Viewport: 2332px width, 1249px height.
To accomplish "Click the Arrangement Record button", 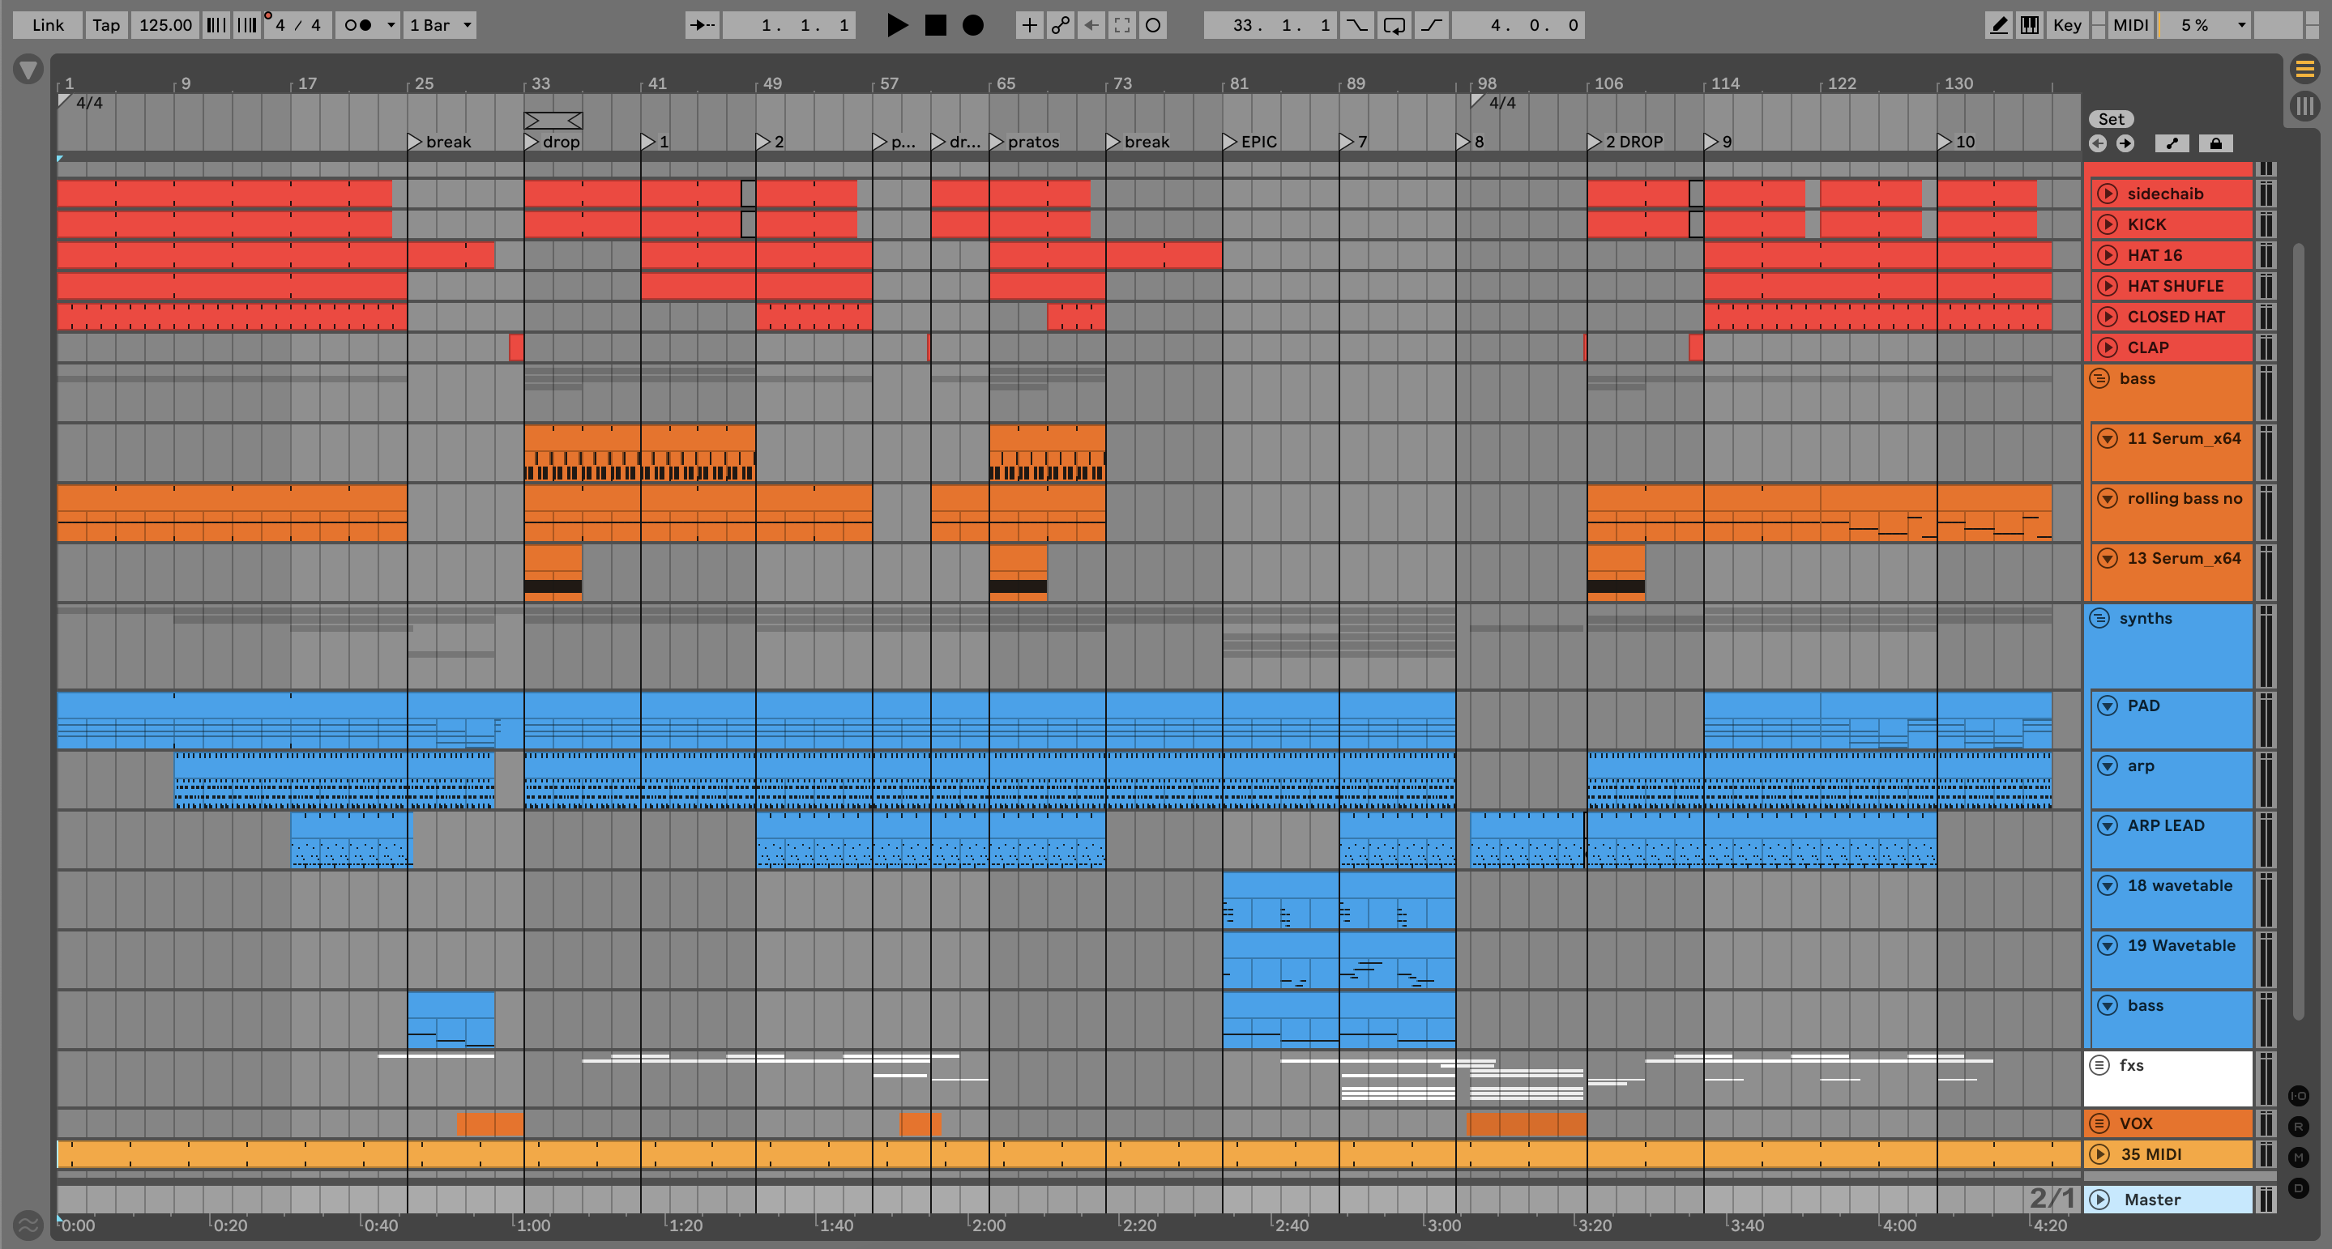I will click(972, 25).
